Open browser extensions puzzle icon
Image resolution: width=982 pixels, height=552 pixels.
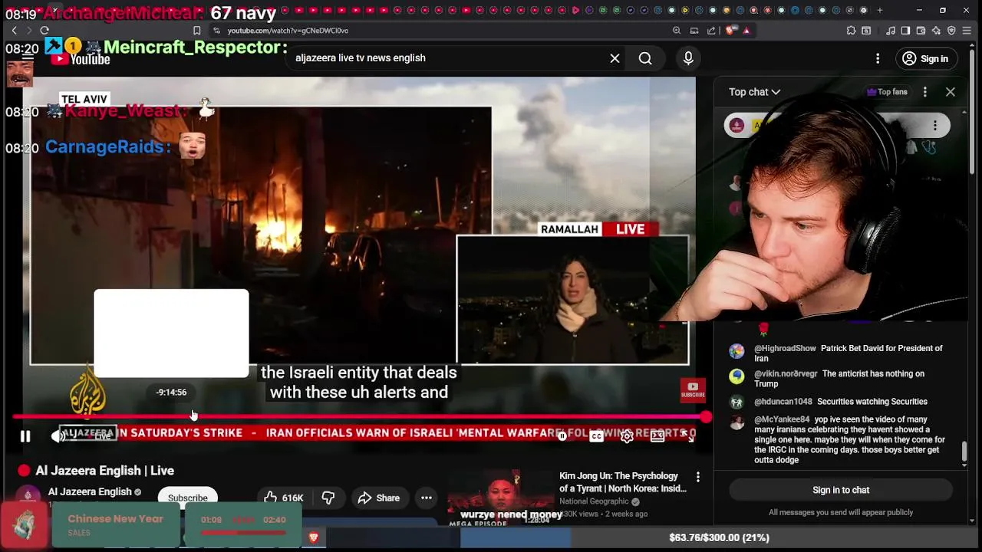click(852, 31)
